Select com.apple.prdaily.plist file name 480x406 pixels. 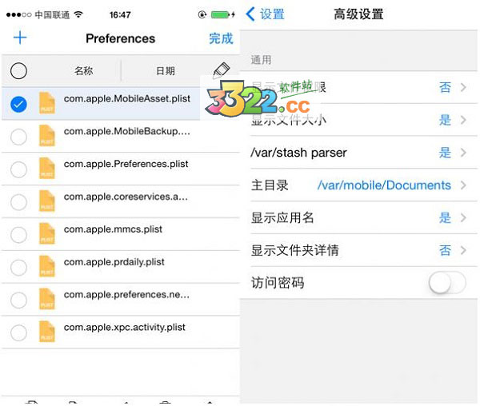click(x=114, y=262)
